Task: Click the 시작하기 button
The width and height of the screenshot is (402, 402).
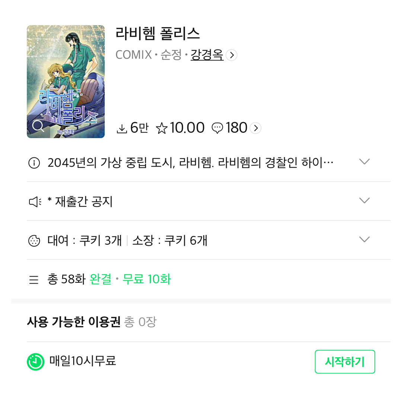Action: point(345,362)
